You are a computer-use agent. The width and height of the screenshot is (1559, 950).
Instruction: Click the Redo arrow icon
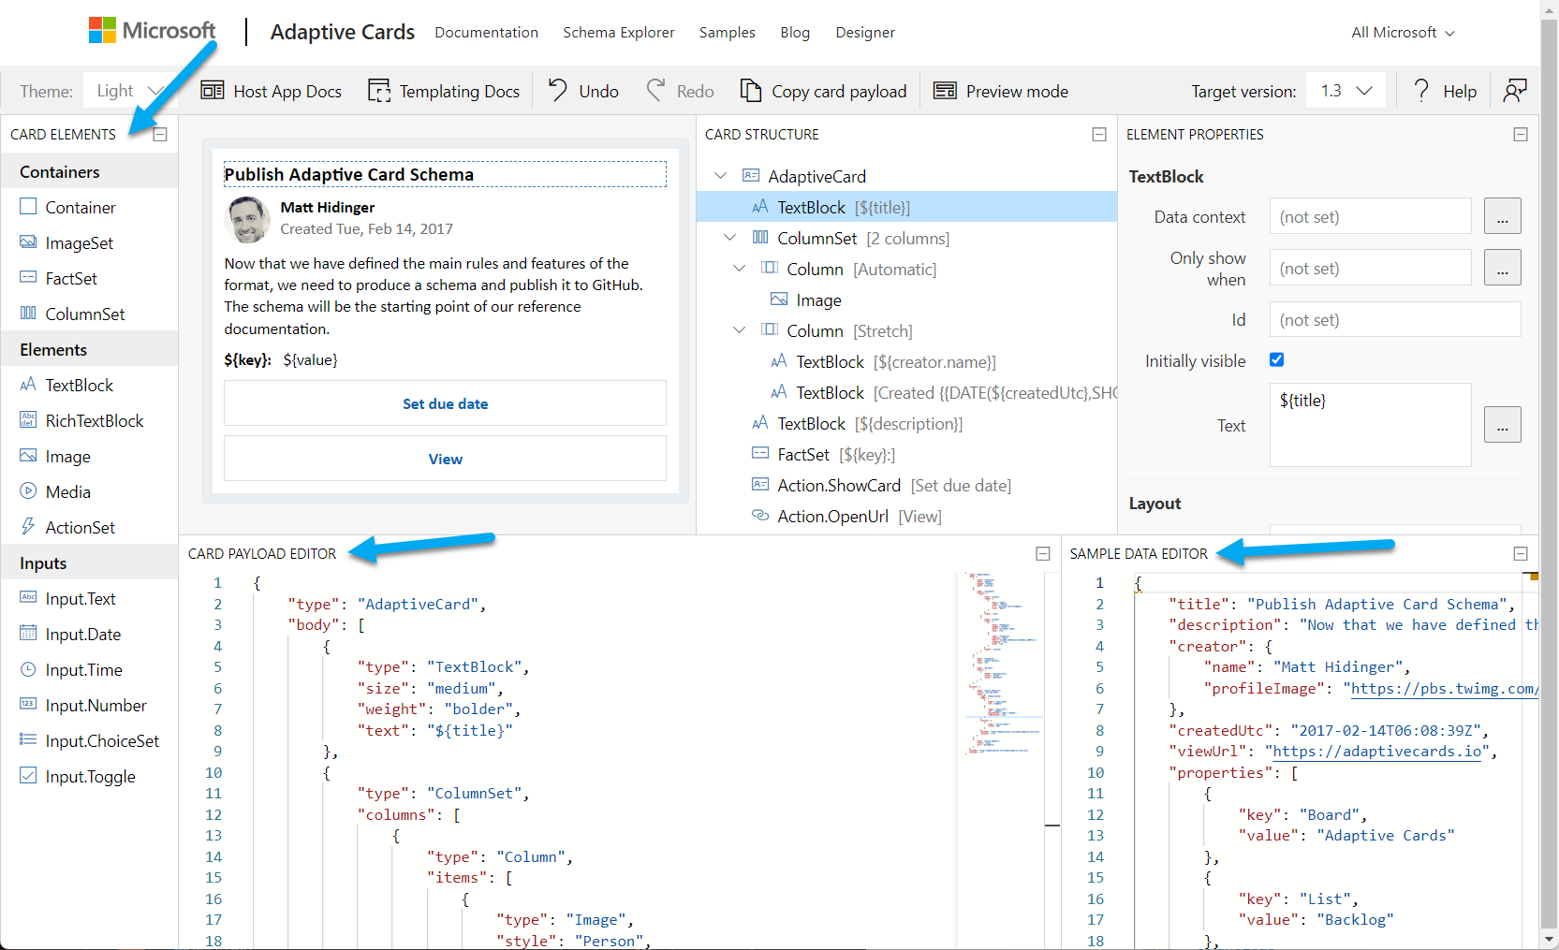point(655,91)
